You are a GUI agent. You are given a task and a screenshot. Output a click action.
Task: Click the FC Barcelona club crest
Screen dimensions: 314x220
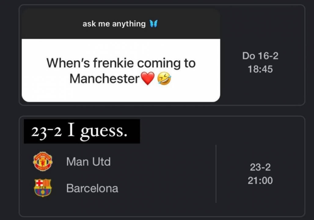43,188
